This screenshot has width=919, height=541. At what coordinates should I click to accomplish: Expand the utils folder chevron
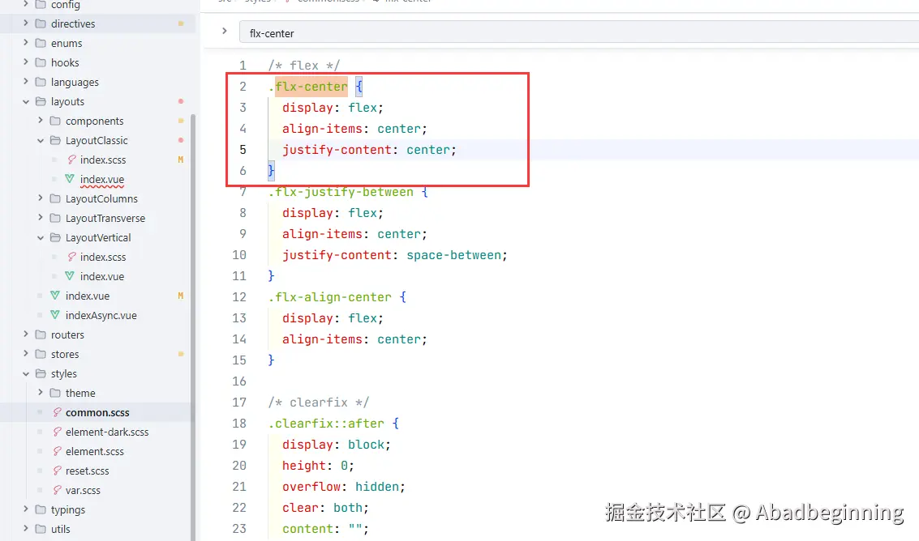tap(25, 529)
